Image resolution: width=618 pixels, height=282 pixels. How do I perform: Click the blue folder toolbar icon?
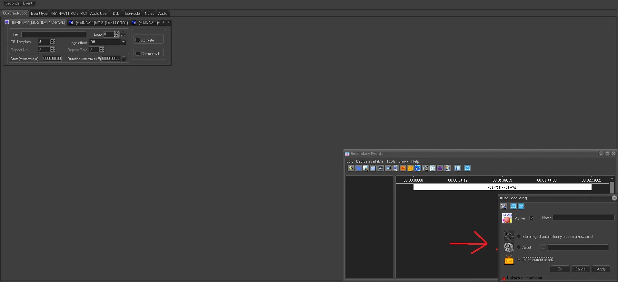pyautogui.click(x=358, y=168)
